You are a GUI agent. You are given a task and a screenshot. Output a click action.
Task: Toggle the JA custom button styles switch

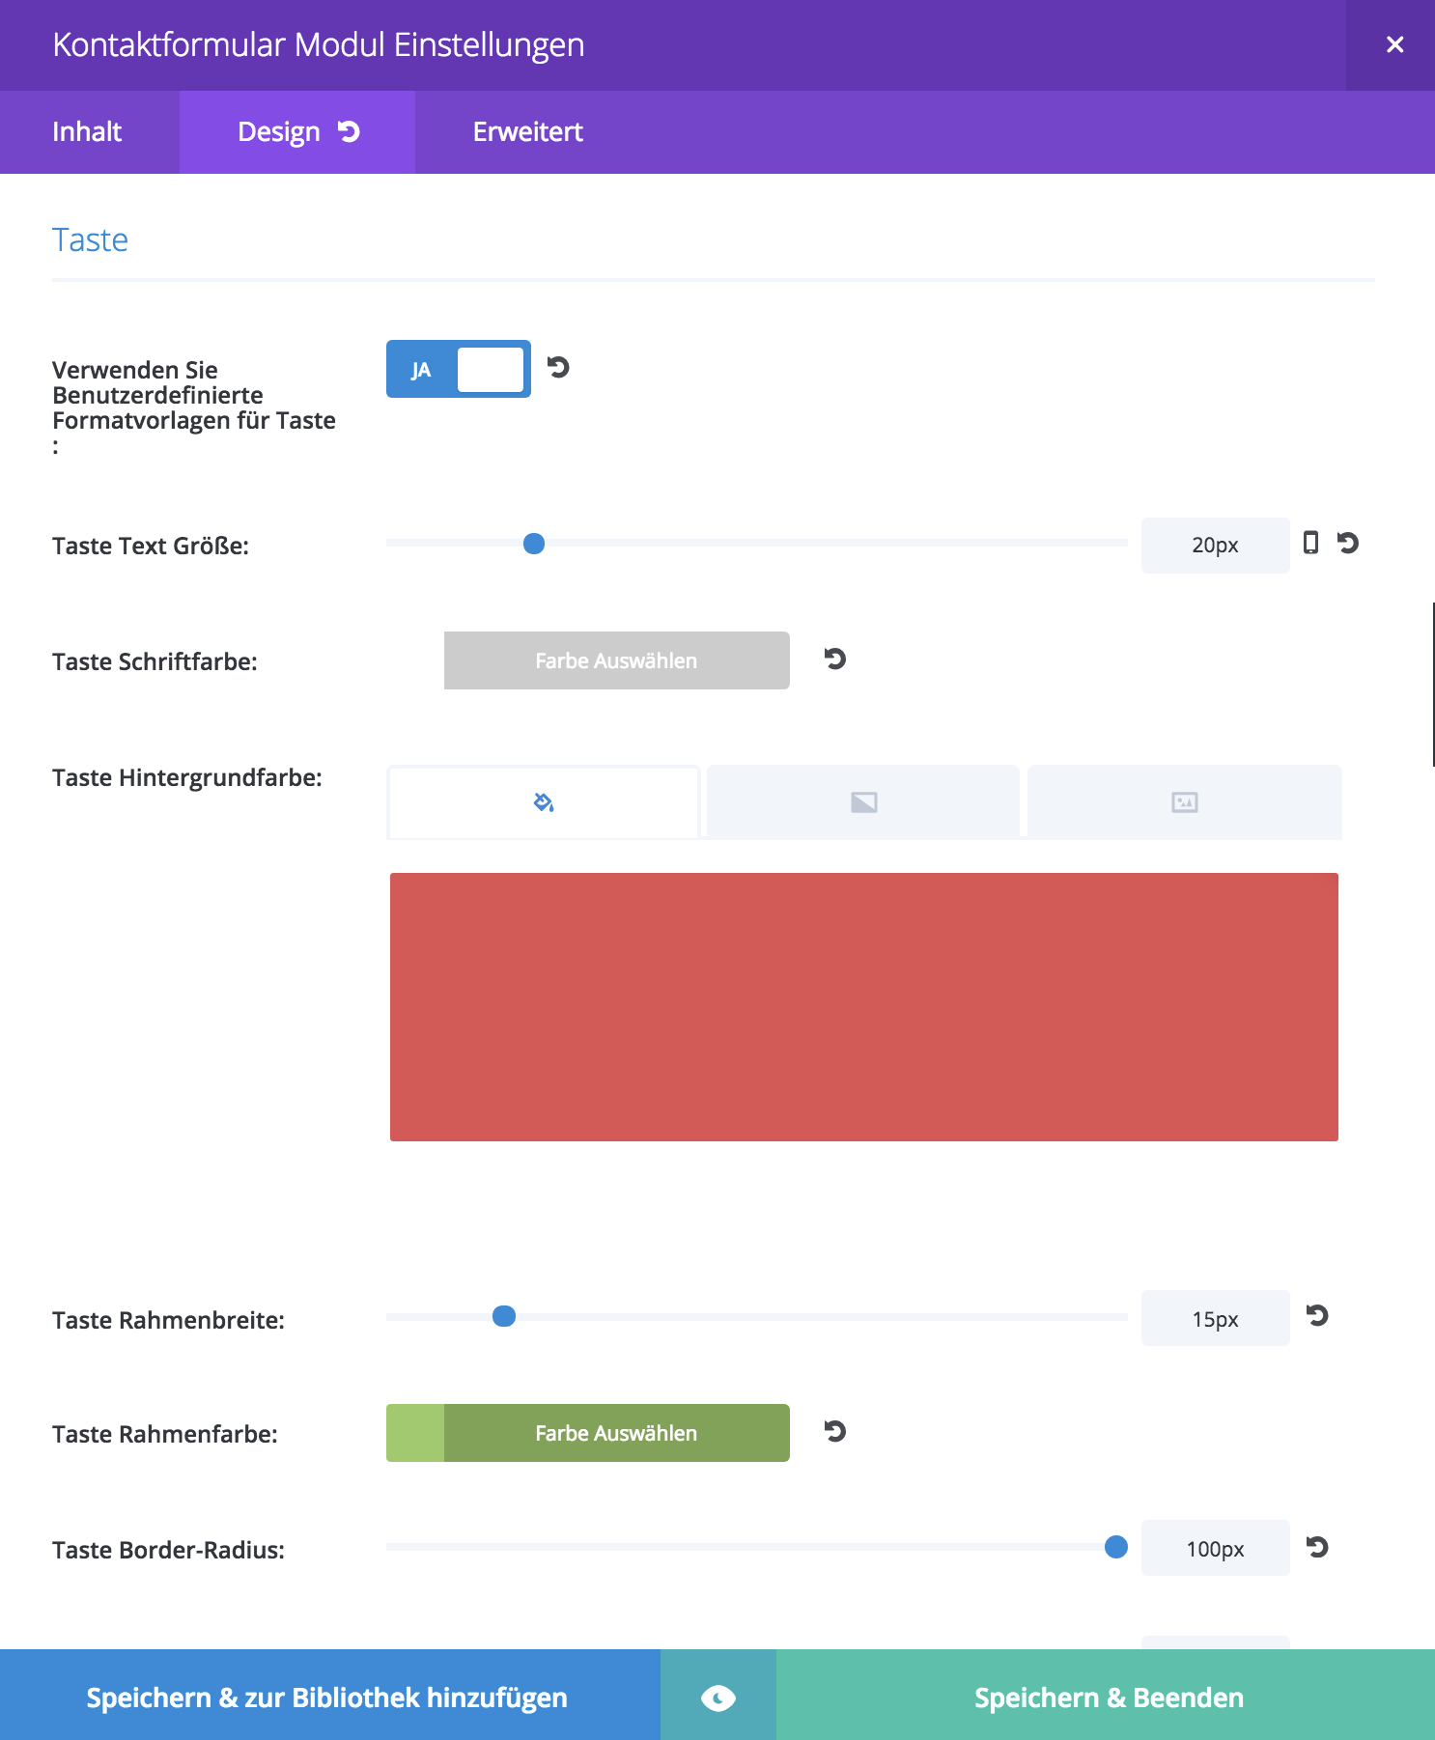pyautogui.click(x=459, y=369)
